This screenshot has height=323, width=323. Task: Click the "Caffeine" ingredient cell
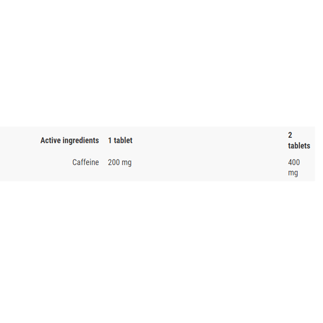(x=86, y=162)
